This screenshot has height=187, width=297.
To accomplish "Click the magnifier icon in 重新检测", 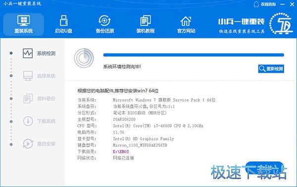I will (262, 68).
